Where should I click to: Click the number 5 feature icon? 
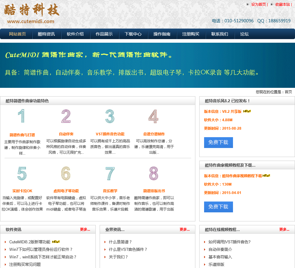pos(22,173)
